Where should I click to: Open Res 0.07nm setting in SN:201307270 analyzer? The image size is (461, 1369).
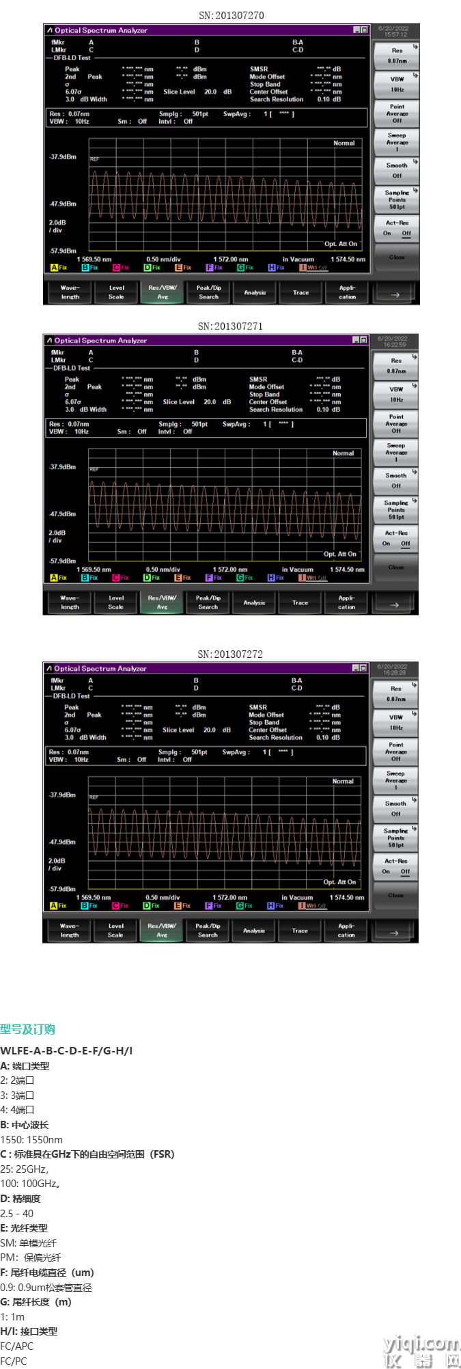[397, 55]
